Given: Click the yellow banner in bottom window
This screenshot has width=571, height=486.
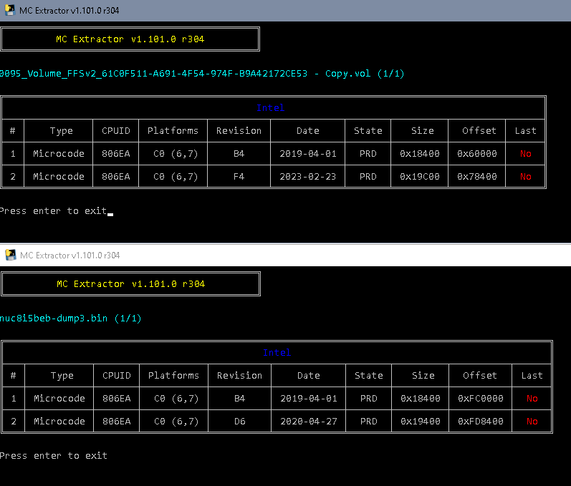Looking at the screenshot, I should (x=130, y=283).
